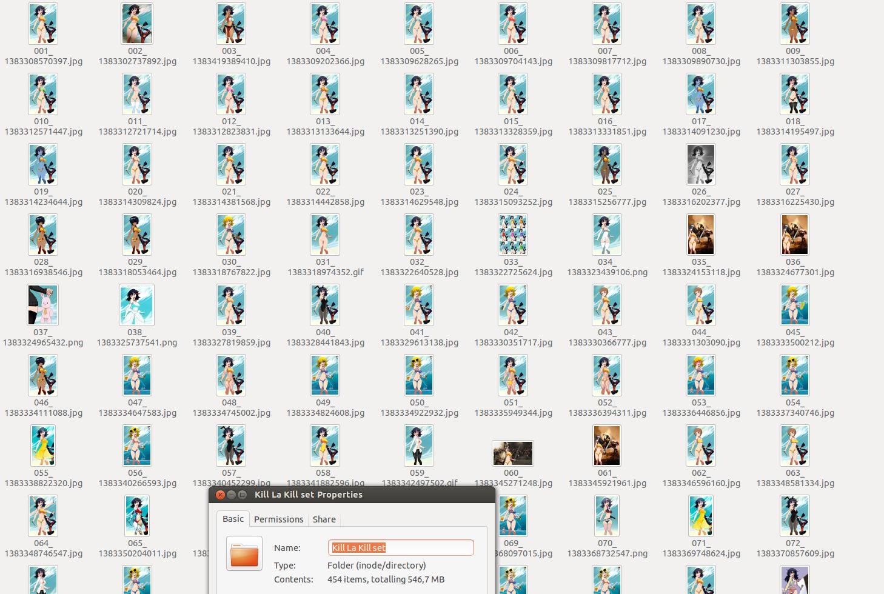
Task: Select the Basic tab
Action: click(x=233, y=519)
